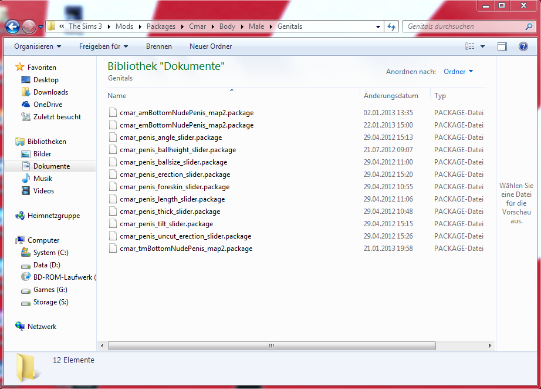
Task: Click the Downloads folder icon
Action: (26, 92)
